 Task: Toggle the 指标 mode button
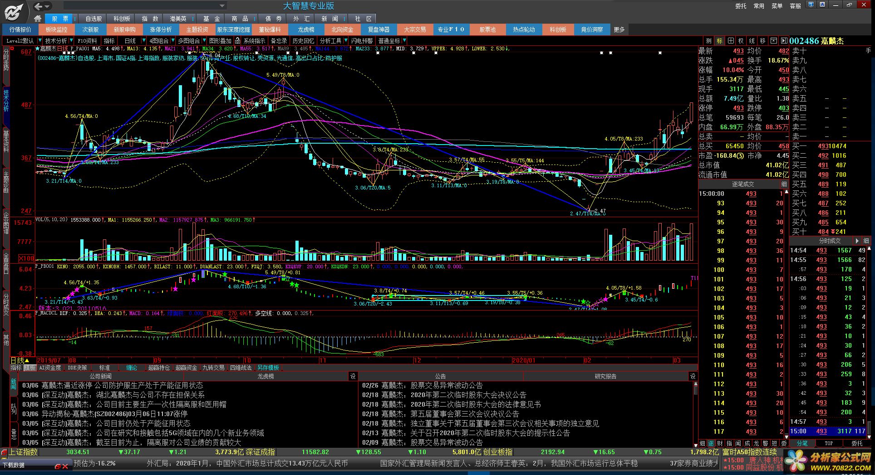pyautogui.click(x=16, y=368)
